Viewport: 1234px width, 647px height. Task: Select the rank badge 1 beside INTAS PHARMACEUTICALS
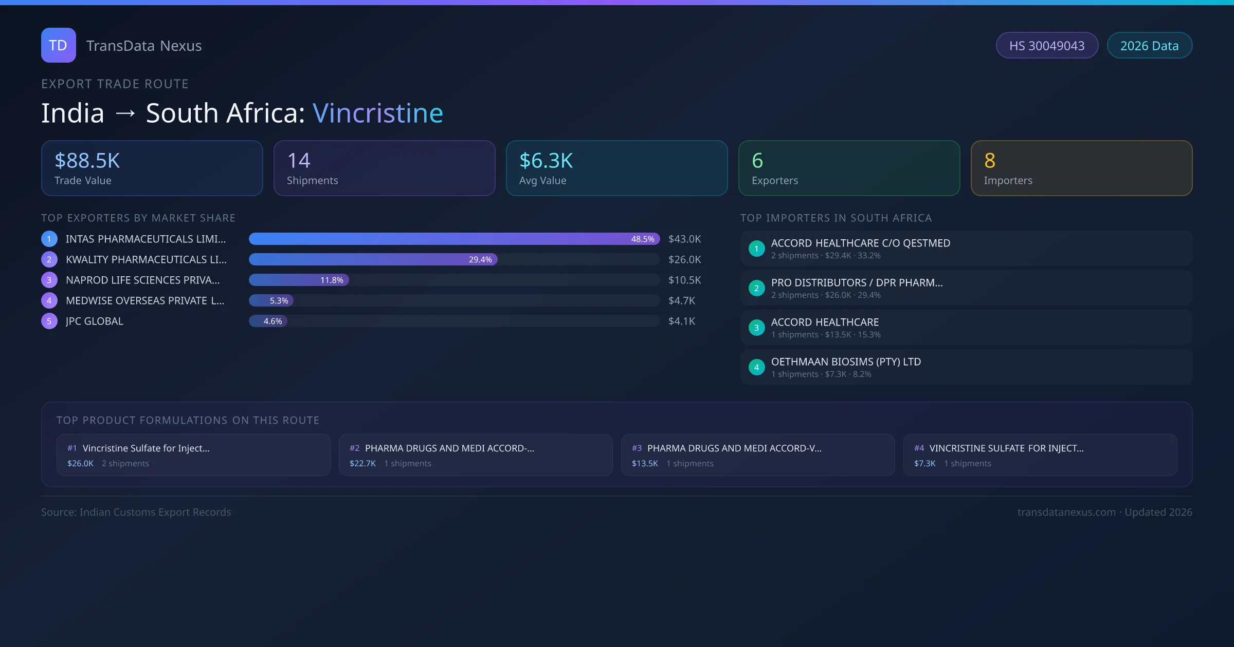click(x=49, y=238)
